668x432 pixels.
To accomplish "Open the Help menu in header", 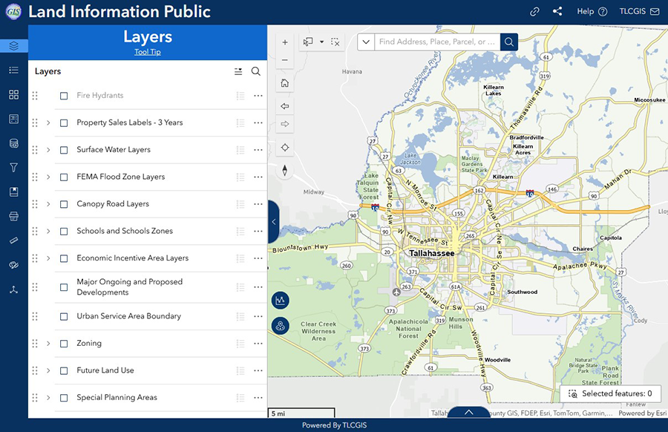I will tap(592, 12).
